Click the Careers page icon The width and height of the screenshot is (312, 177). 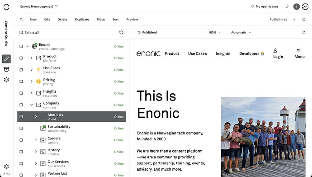click(x=43, y=140)
